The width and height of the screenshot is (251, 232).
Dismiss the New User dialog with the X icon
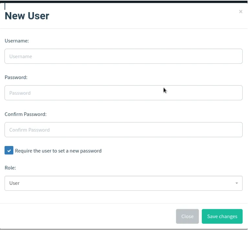pos(241,11)
